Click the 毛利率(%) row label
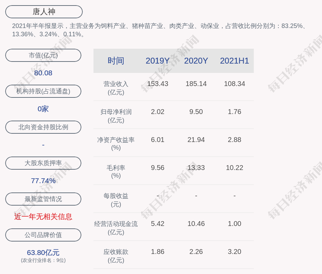 pos(116,172)
